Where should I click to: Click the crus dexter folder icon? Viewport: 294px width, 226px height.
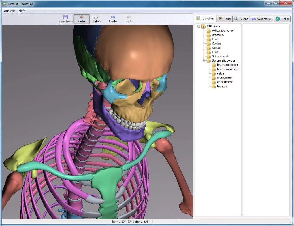pos(214,78)
